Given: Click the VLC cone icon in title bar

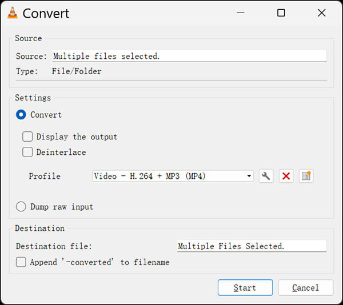Looking at the screenshot, I should [12, 13].
